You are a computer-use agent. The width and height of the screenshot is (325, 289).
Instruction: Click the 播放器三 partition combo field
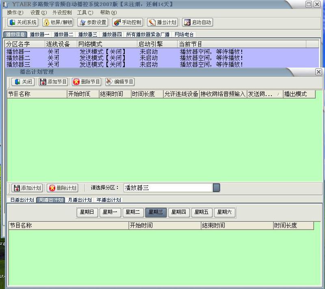[x=168, y=188]
